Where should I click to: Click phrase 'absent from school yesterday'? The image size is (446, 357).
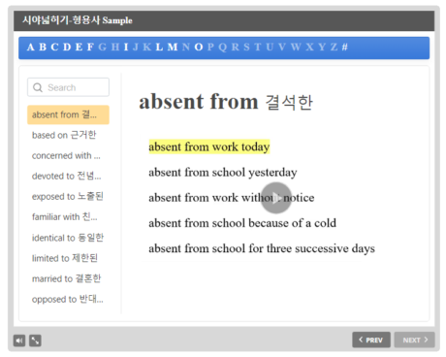223,173
